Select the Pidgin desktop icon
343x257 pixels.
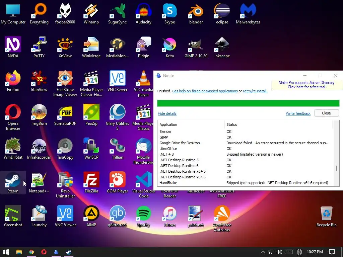click(x=143, y=48)
